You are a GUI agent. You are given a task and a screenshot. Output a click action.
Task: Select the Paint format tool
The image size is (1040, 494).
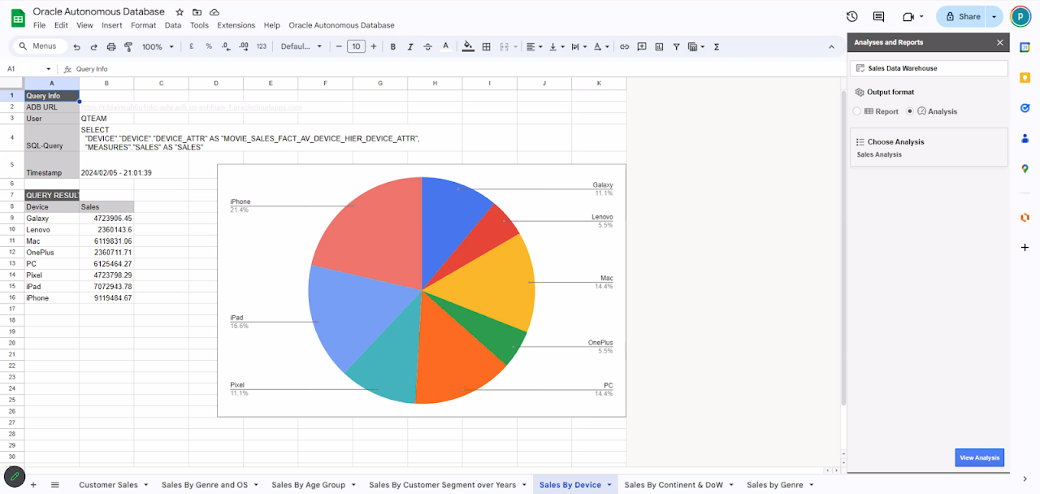point(128,47)
